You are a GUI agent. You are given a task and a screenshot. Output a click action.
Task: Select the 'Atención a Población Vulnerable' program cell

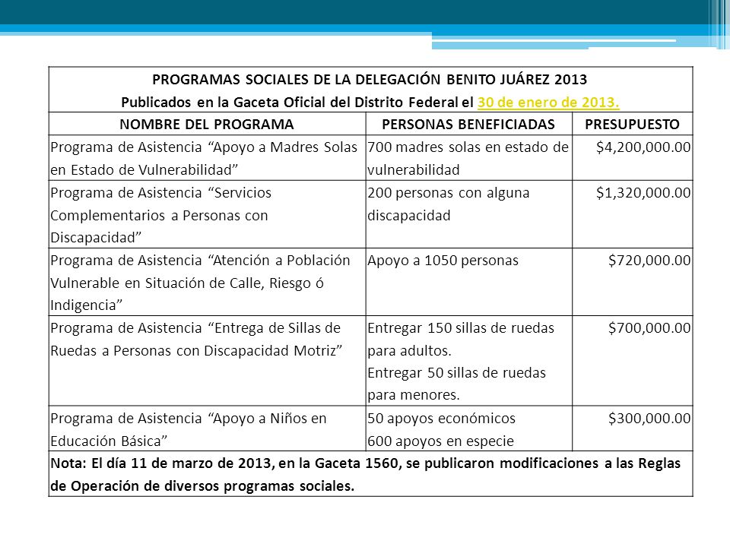pos(207,283)
